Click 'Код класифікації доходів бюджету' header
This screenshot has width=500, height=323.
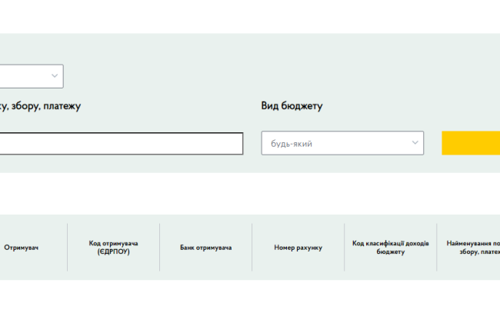(391, 248)
